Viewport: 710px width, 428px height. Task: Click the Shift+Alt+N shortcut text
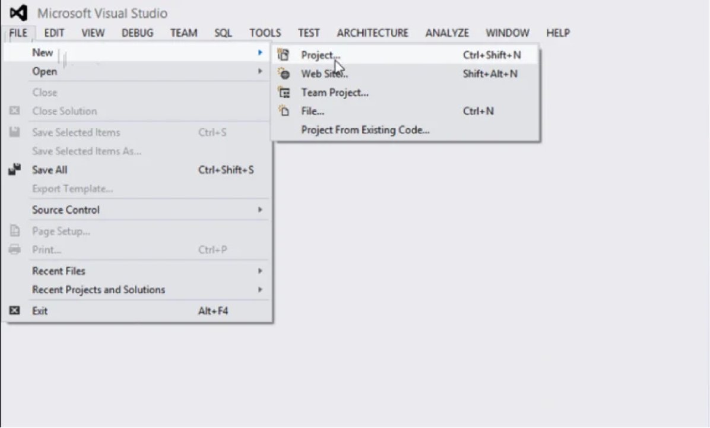point(490,74)
